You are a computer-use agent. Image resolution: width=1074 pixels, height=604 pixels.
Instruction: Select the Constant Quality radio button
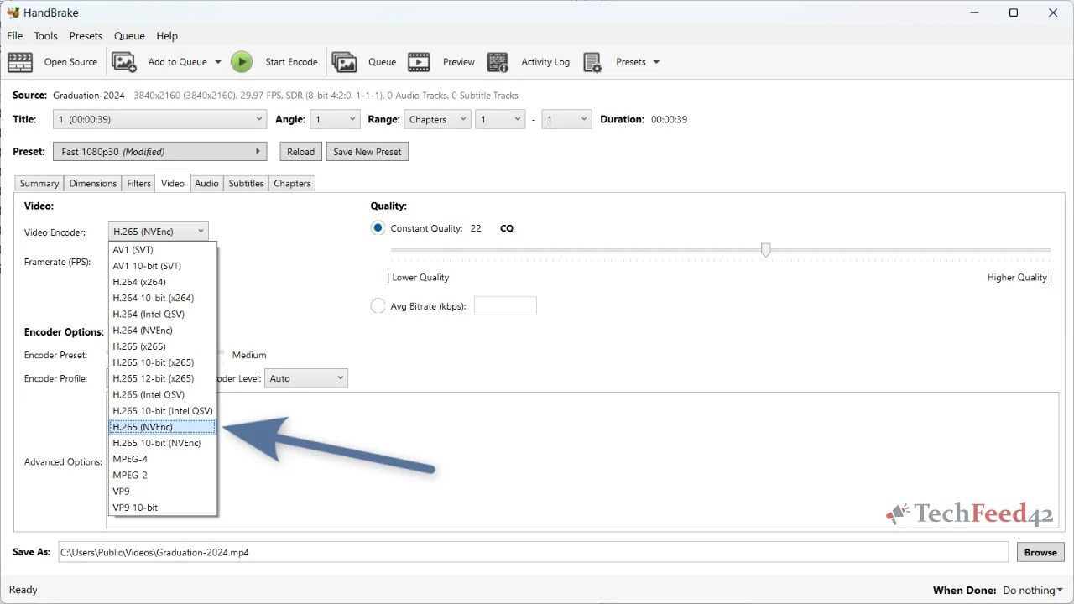(x=378, y=228)
